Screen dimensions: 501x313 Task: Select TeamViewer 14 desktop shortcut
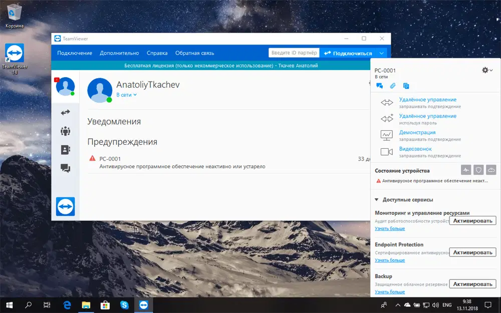pos(15,59)
